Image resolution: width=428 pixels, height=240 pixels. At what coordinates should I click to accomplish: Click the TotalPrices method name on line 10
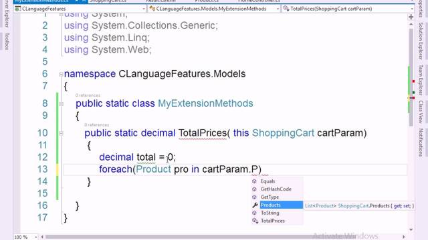pos(203,133)
